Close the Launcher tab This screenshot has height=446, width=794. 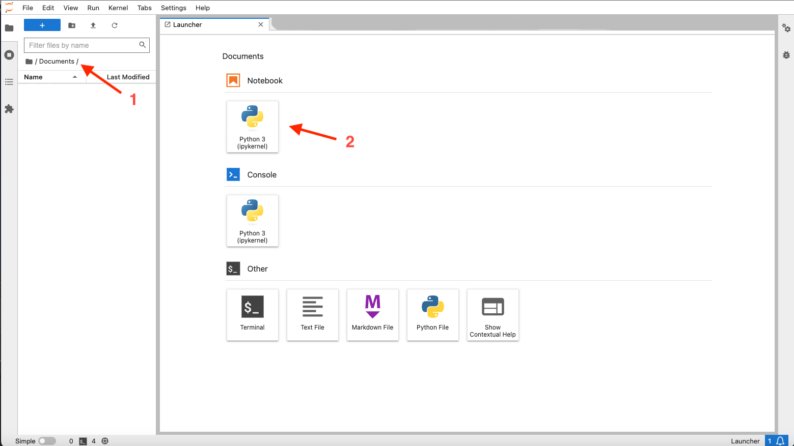click(261, 24)
